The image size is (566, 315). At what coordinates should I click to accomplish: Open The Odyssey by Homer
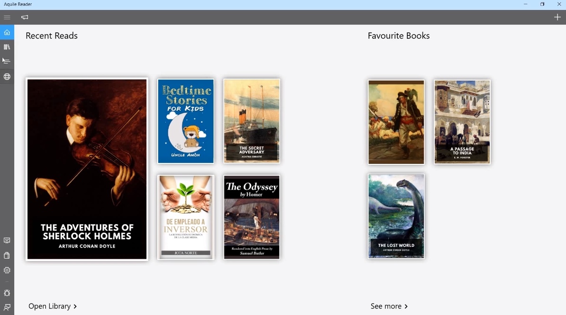tap(252, 217)
